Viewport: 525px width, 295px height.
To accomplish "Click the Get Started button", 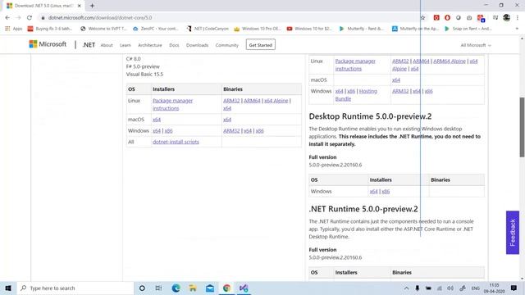I will tap(261, 45).
